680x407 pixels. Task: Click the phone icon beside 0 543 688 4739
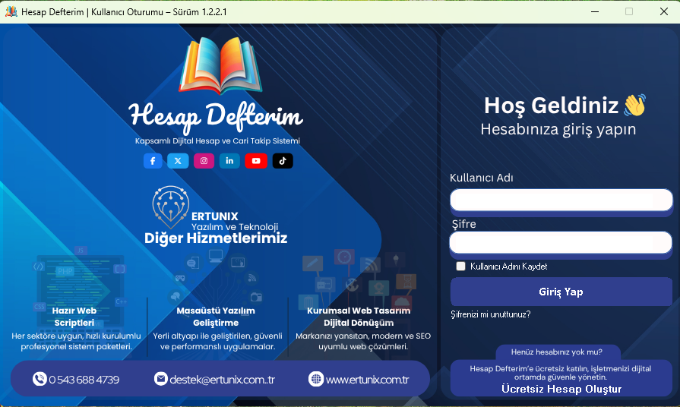[x=40, y=379]
